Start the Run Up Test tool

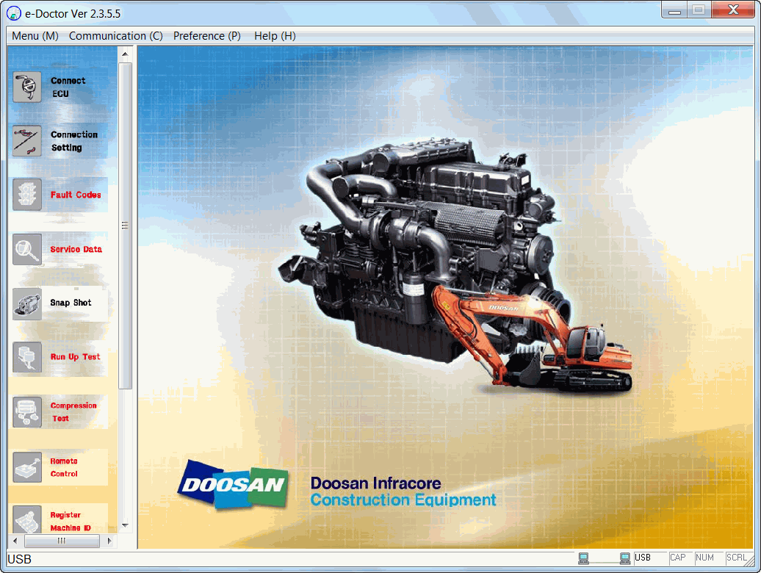(59, 357)
